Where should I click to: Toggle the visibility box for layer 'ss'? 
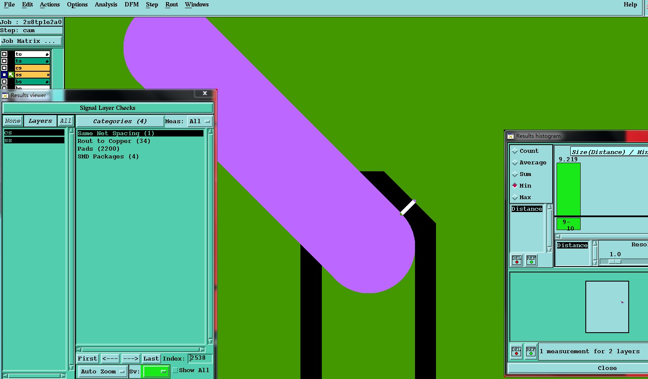click(4, 75)
